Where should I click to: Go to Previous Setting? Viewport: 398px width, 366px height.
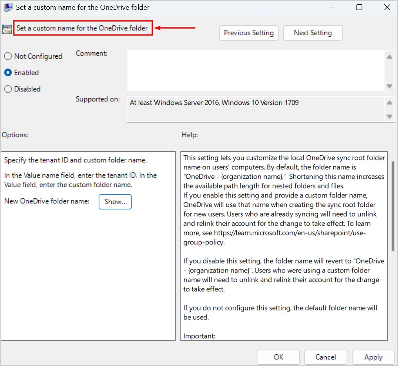click(249, 33)
